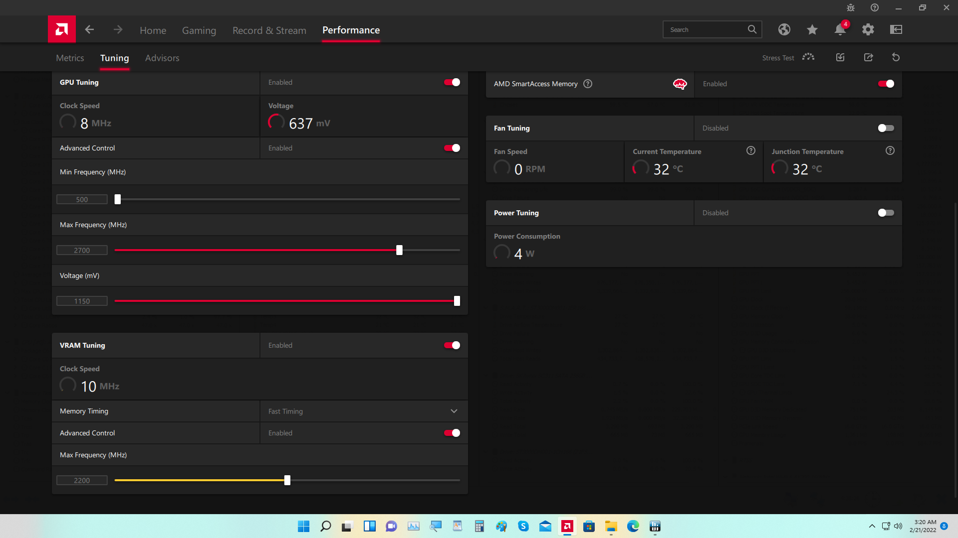Open notifications bell icon
958x538 pixels.
(840, 29)
